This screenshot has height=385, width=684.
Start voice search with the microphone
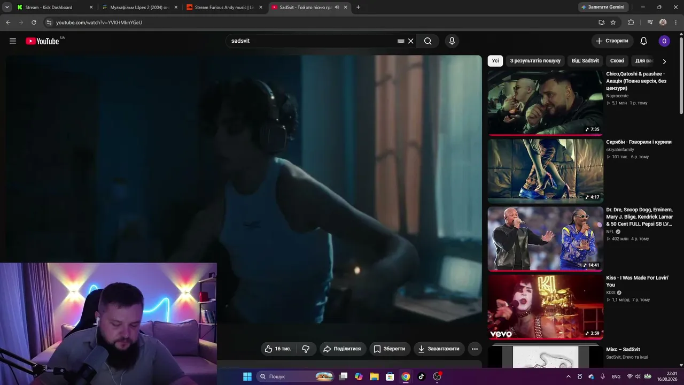(452, 41)
